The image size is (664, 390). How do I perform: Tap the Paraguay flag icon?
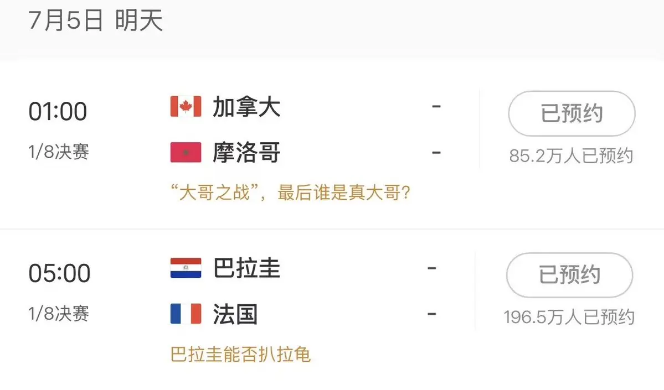point(186,268)
